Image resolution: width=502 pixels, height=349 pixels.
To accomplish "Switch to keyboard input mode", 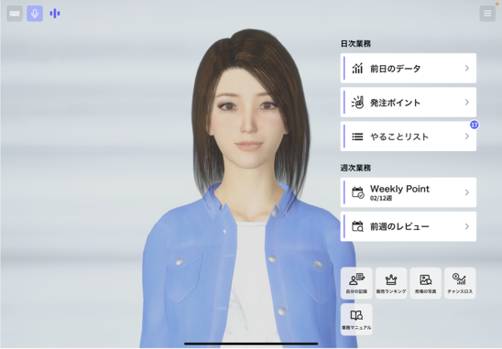I will coord(15,14).
